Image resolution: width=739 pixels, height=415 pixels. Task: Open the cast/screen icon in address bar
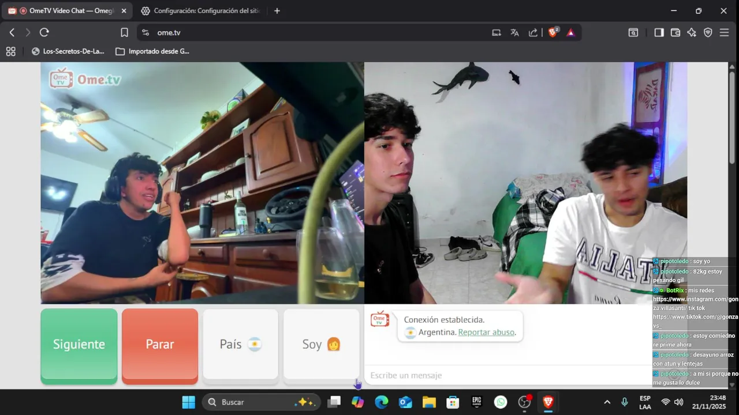pos(497,33)
